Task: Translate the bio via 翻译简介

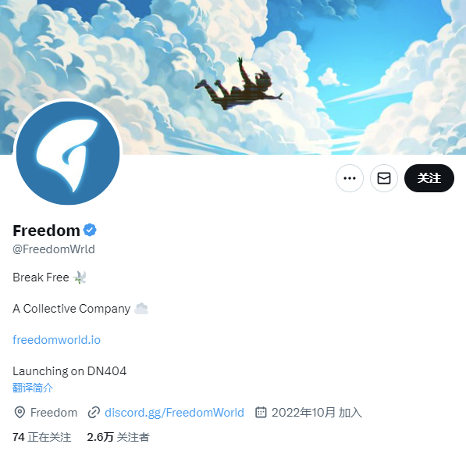Action: 33,388
